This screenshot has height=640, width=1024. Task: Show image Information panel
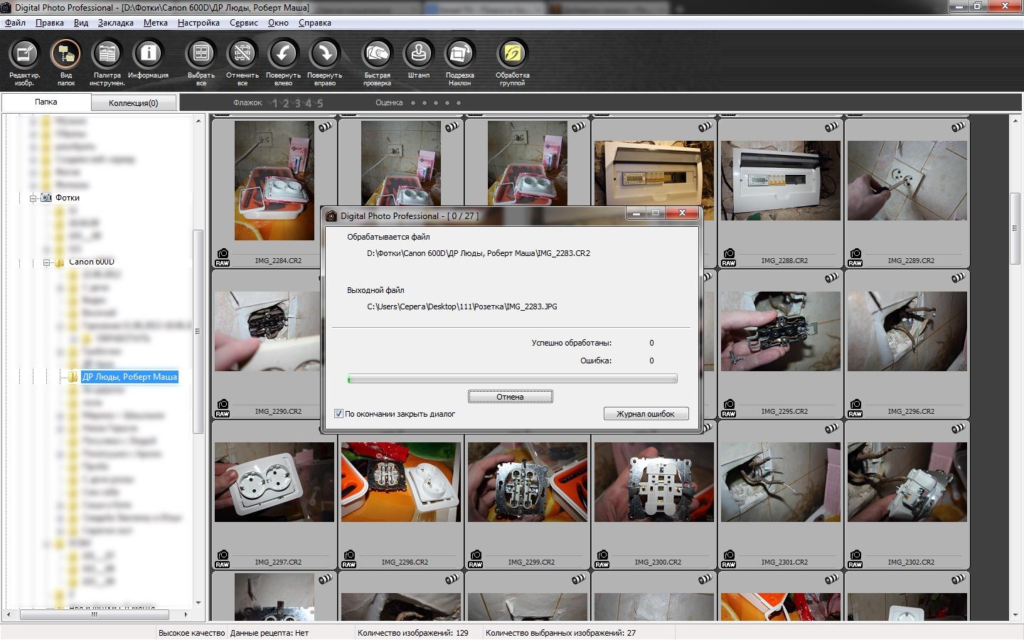click(x=148, y=55)
